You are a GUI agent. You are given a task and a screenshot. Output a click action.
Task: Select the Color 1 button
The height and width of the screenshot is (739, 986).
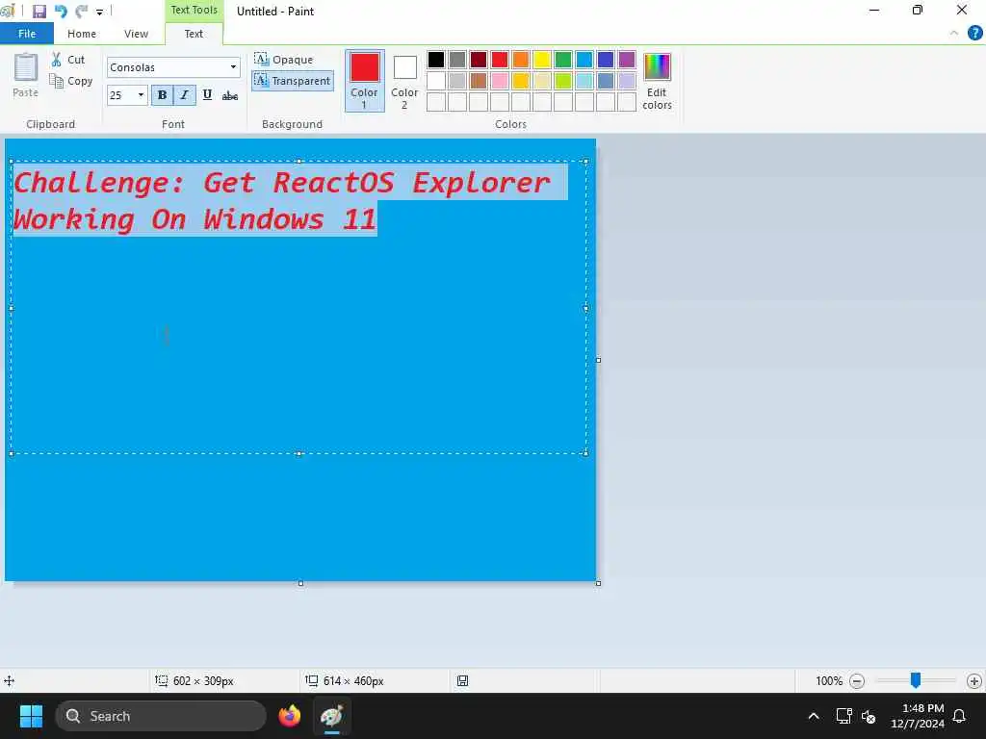coord(364,81)
